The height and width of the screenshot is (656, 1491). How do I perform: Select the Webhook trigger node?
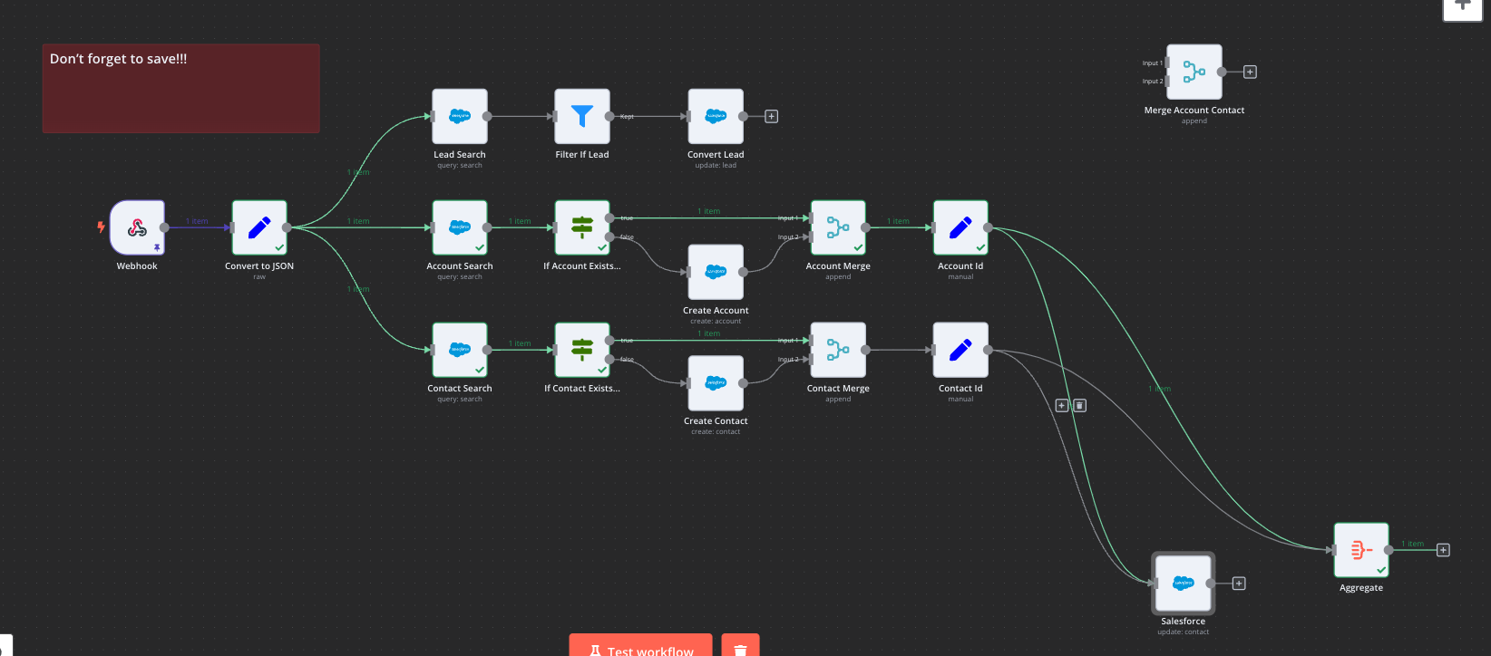(137, 227)
